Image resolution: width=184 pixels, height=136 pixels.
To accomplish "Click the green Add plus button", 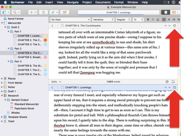I will point(31,12).
